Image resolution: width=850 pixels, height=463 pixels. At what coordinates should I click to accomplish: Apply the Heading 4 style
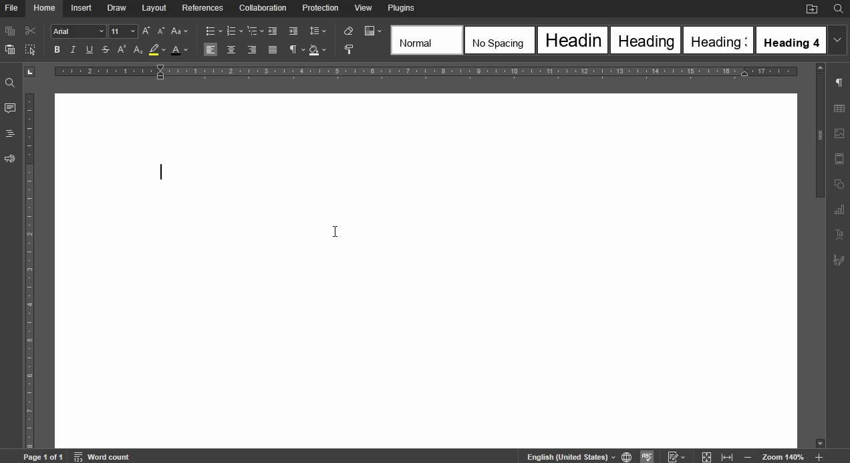[791, 40]
